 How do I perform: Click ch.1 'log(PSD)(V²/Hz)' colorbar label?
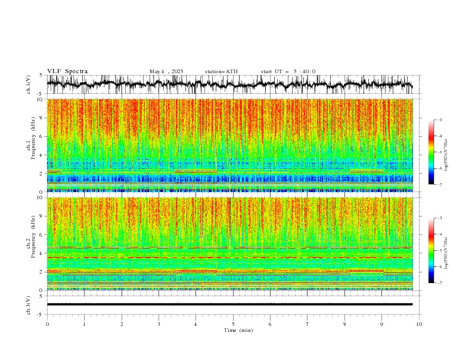[x=446, y=155]
